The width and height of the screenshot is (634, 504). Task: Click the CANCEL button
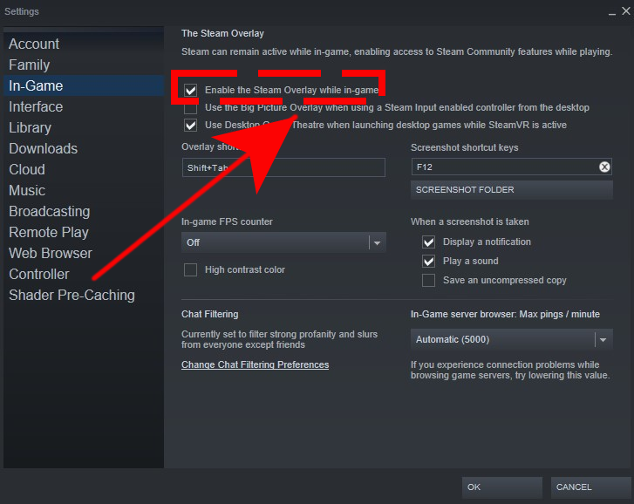pos(590,487)
